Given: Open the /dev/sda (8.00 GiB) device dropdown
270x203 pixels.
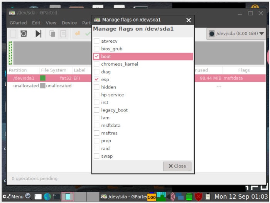Looking at the screenshot, I should [x=236, y=33].
